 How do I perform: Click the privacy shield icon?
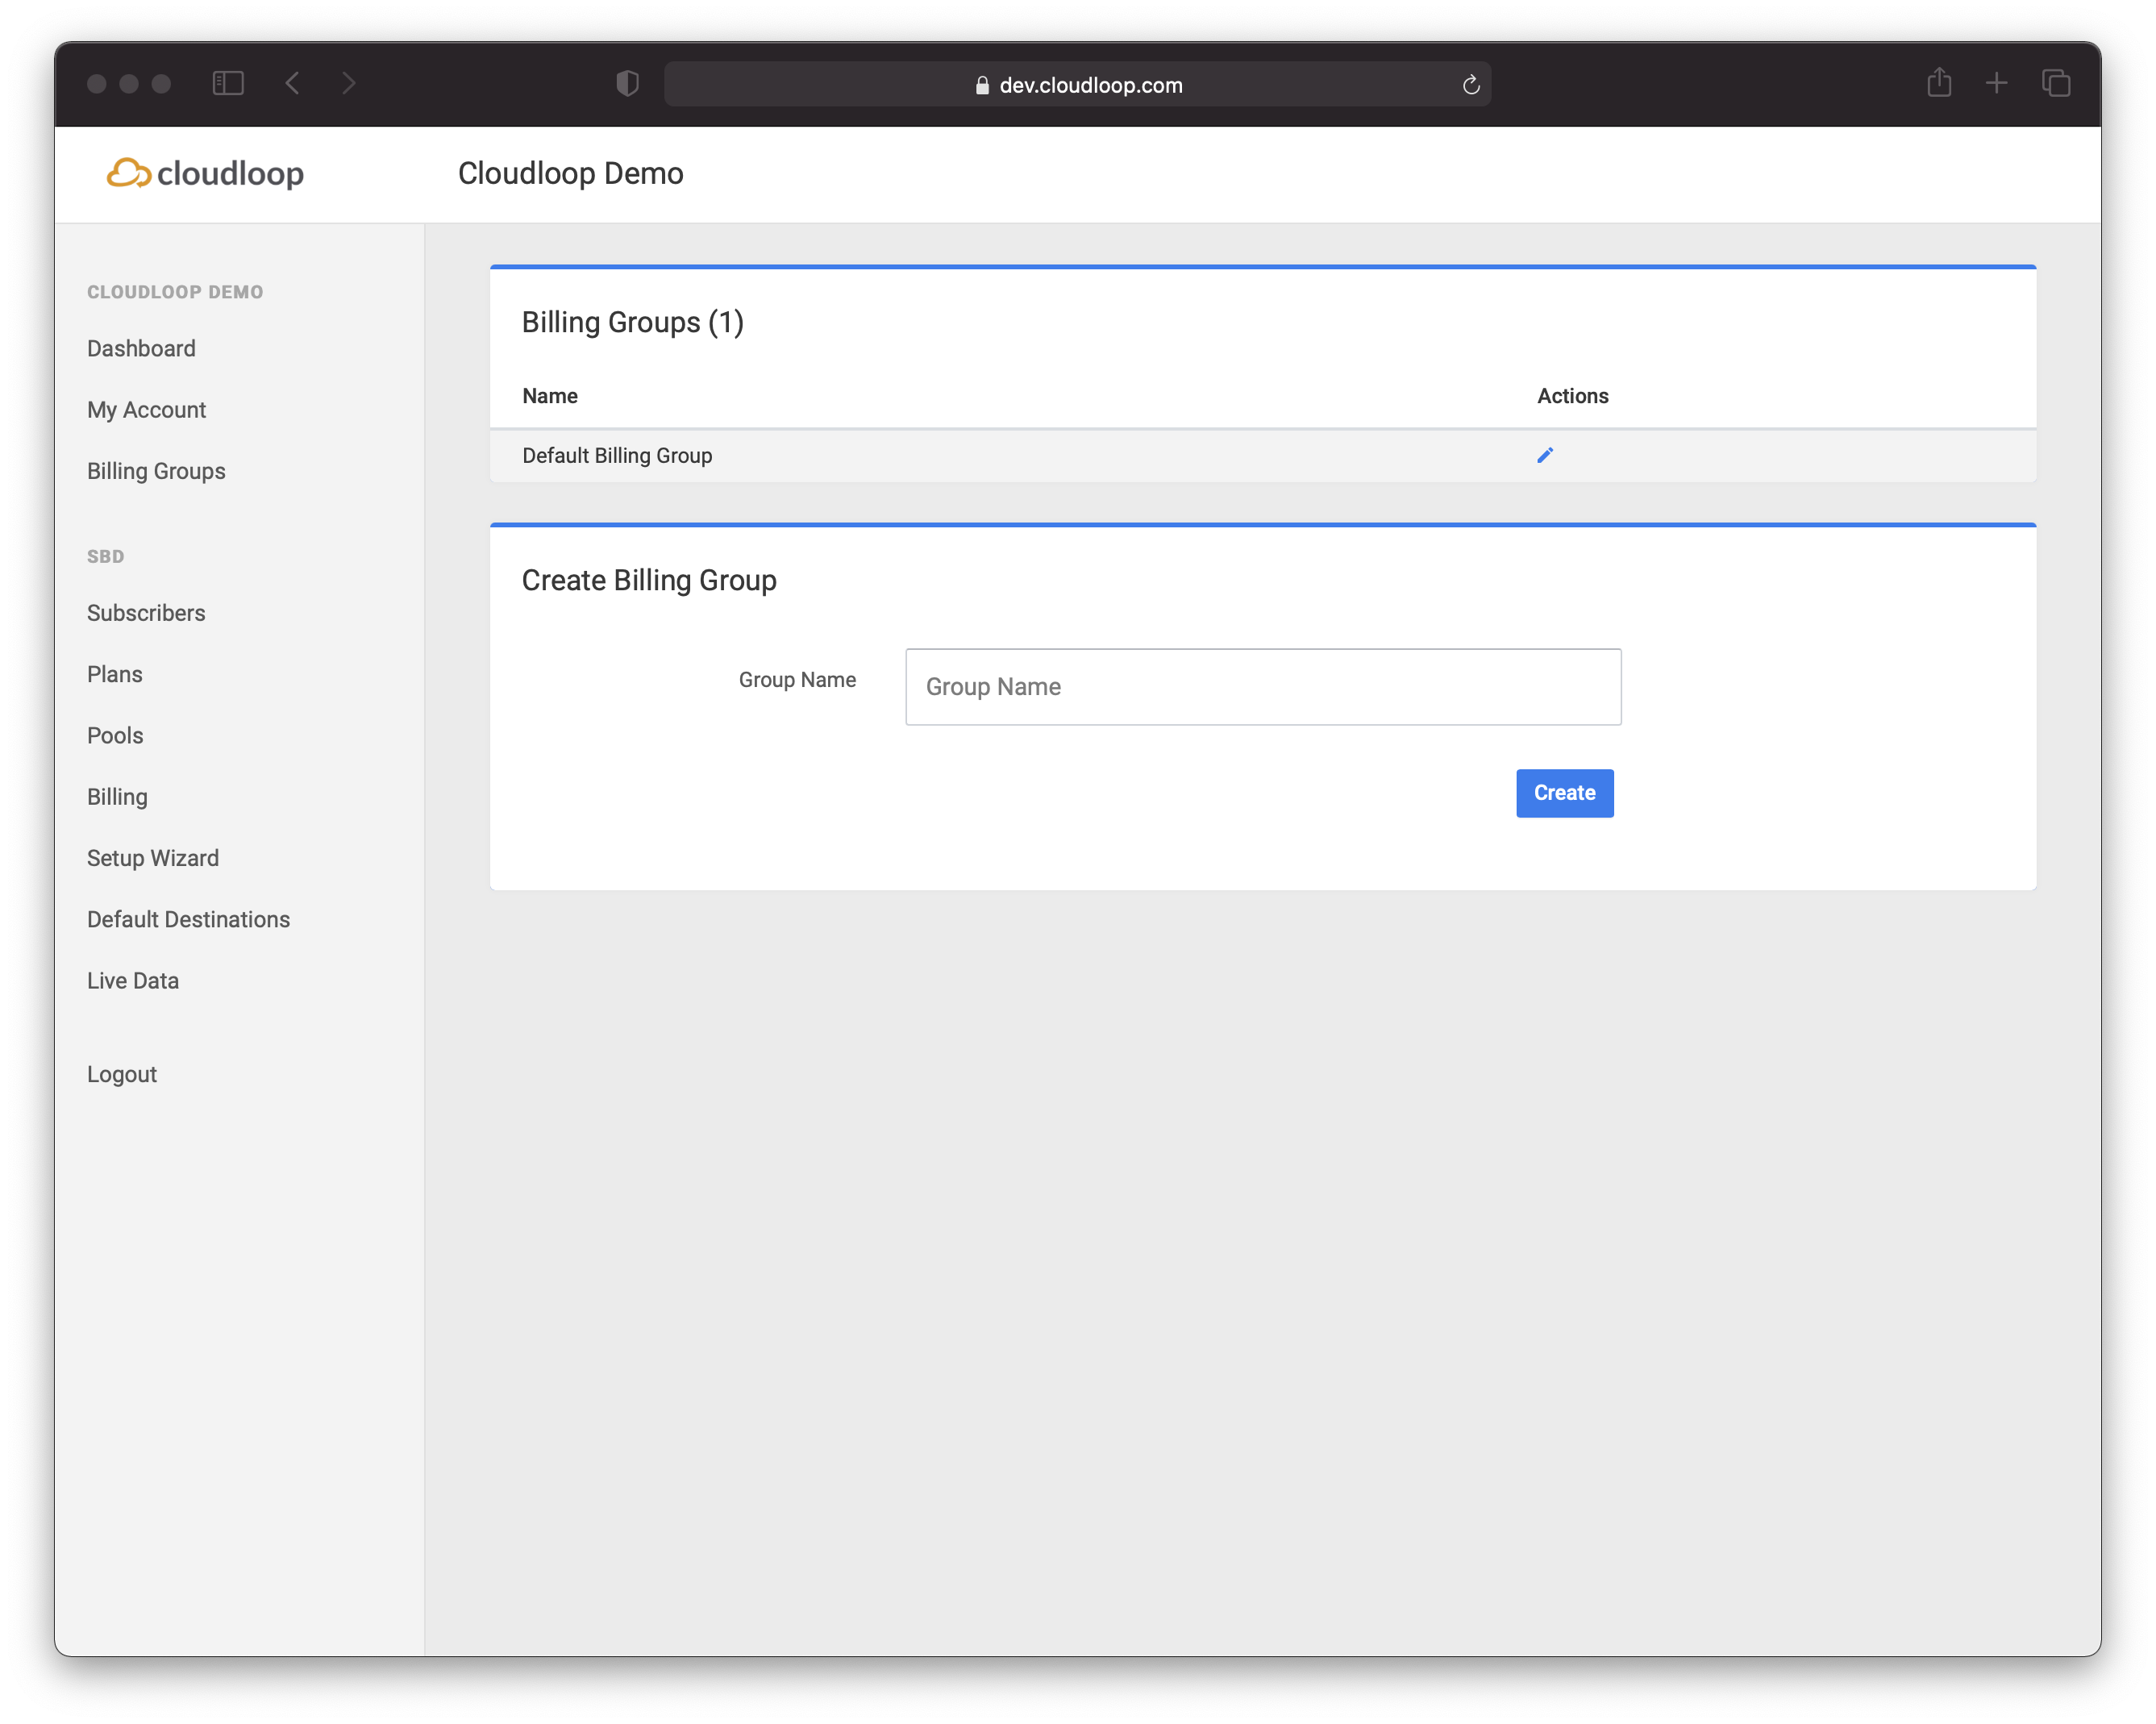pyautogui.click(x=627, y=84)
